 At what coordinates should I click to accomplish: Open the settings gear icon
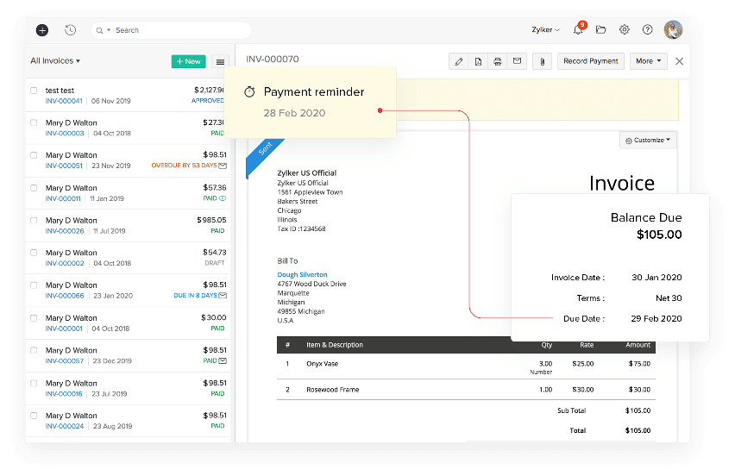pyautogui.click(x=625, y=30)
